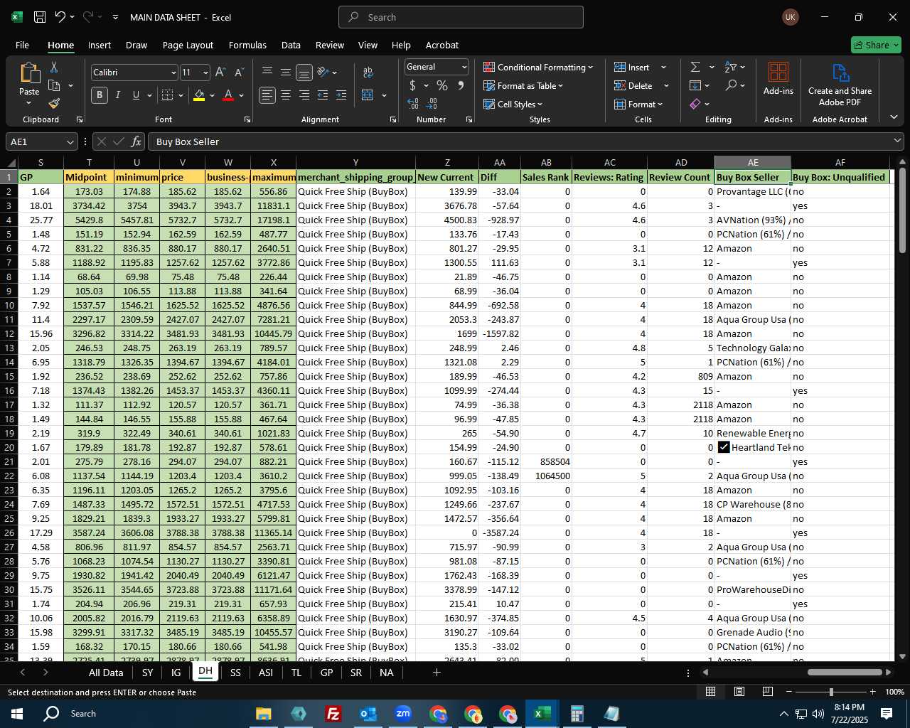This screenshot has height=728, width=910.
Task: Click Format cells button
Action: pos(638,104)
